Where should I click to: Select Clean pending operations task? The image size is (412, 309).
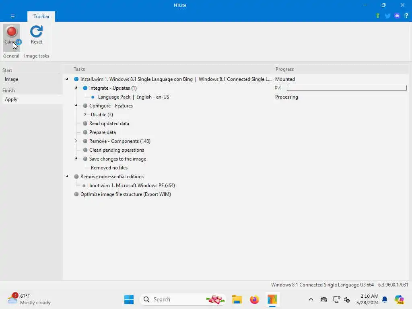[117, 150]
